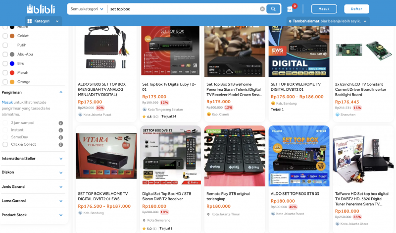
Task: Tick the Merah color checkbox
Action: 5,73
